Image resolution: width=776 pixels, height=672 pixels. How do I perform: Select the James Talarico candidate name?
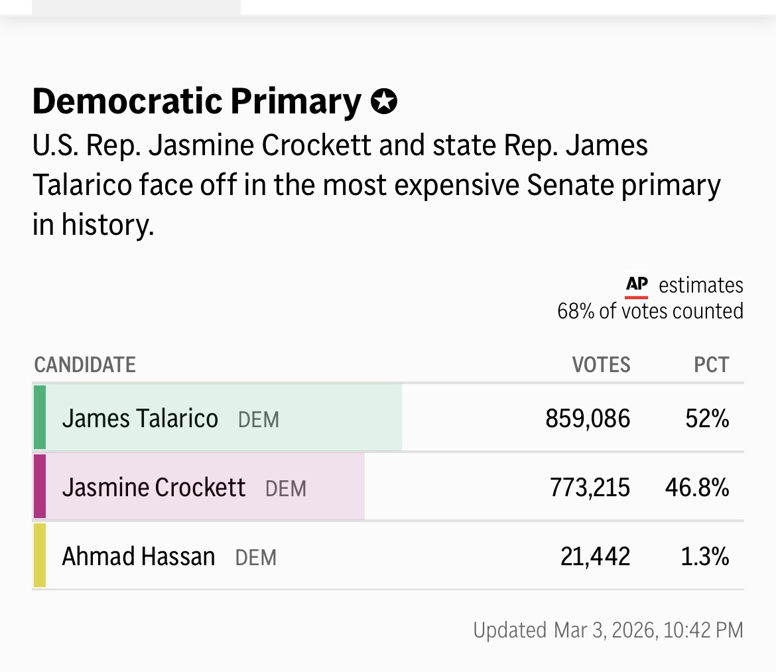click(x=140, y=419)
